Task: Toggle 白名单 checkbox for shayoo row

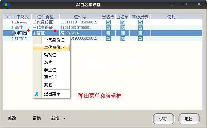Action: click(123, 22)
